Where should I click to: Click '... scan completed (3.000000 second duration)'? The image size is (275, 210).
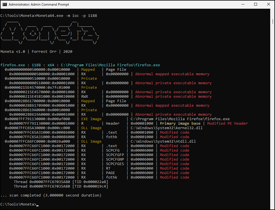[x=51, y=195]
